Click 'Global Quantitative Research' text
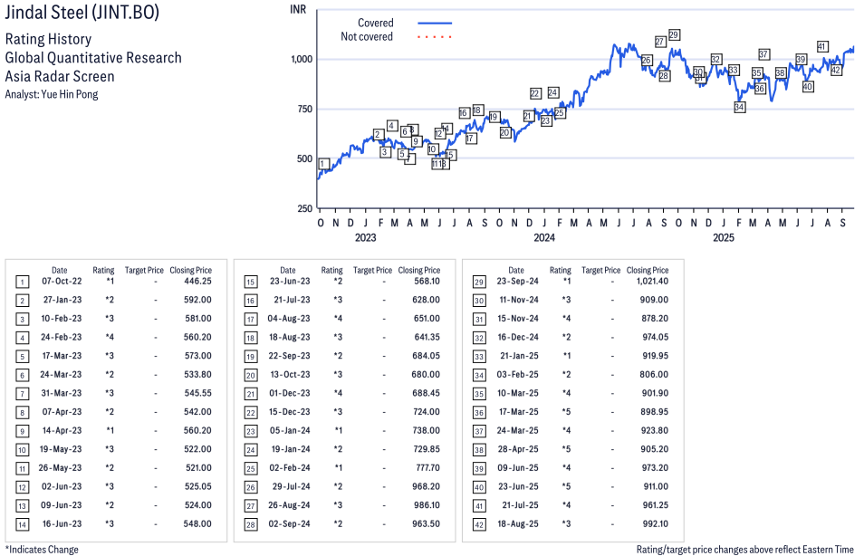Screen dimensions: 864x556 pyautogui.click(x=93, y=58)
